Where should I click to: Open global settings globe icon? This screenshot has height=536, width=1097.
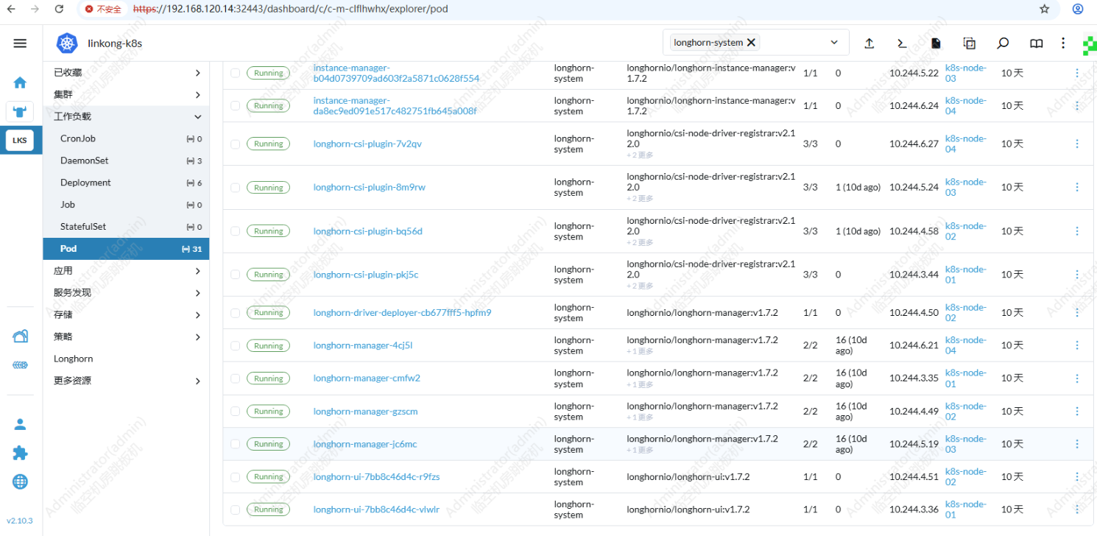click(x=20, y=482)
